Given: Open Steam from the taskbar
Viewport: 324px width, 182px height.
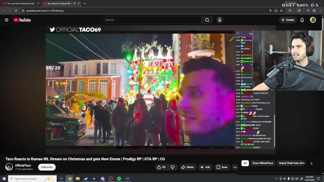Looking at the screenshot, I should tap(86, 179).
